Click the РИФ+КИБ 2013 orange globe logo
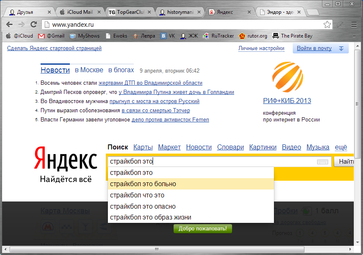The image size is (363, 255). tap(288, 77)
